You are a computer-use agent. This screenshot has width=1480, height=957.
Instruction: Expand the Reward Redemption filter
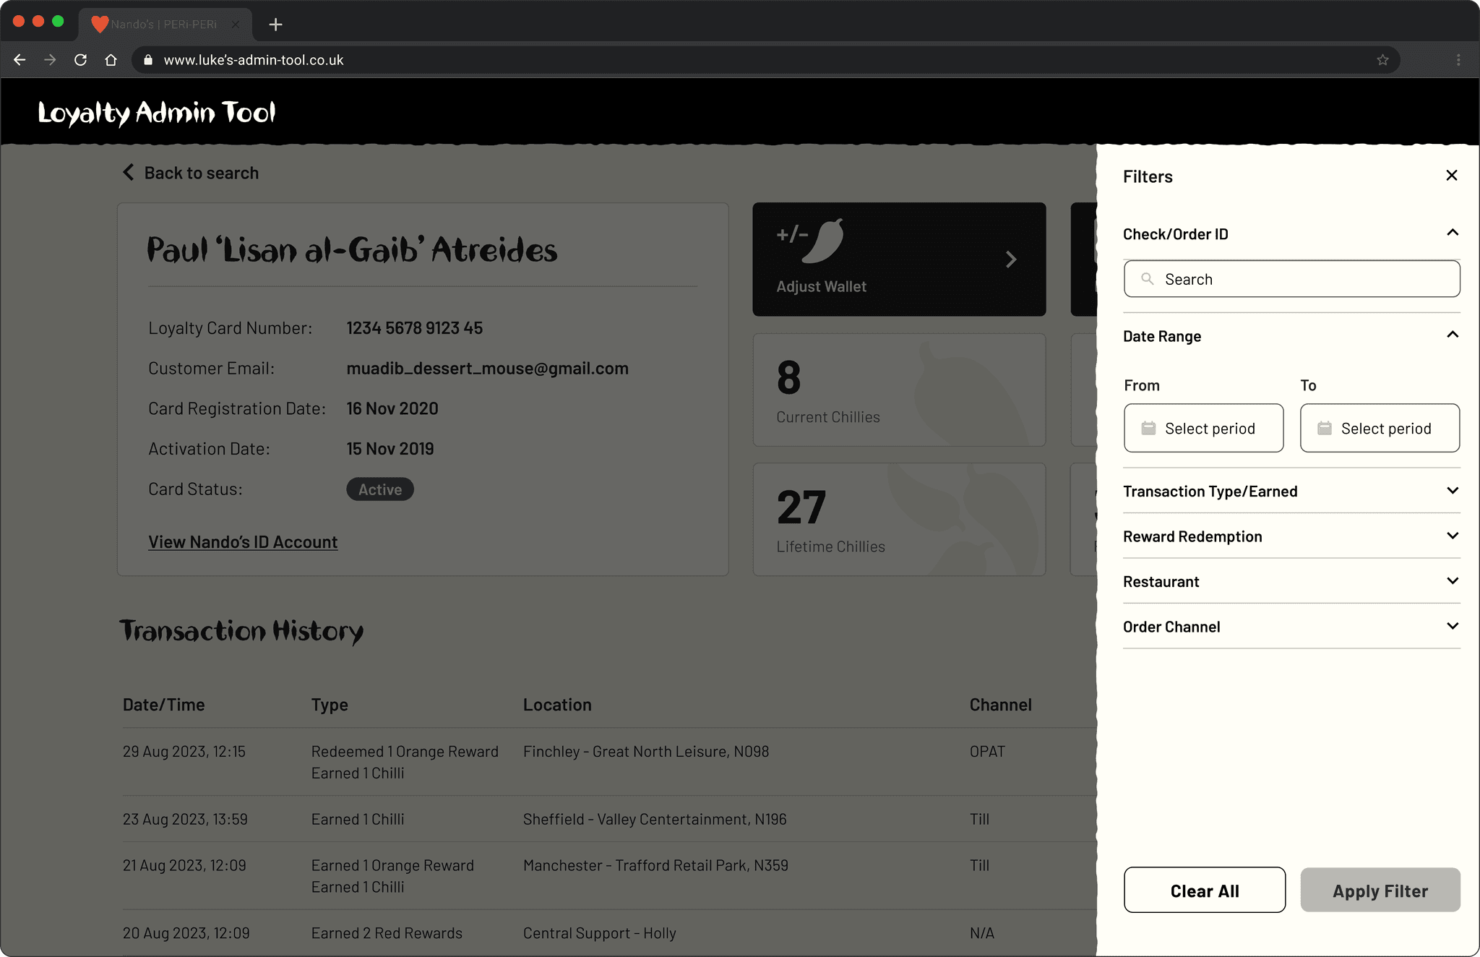[x=1453, y=536]
